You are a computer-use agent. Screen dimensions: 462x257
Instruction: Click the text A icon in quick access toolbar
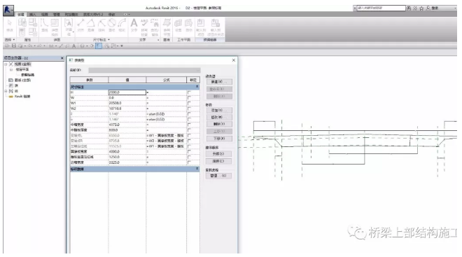pyautogui.click(x=74, y=46)
